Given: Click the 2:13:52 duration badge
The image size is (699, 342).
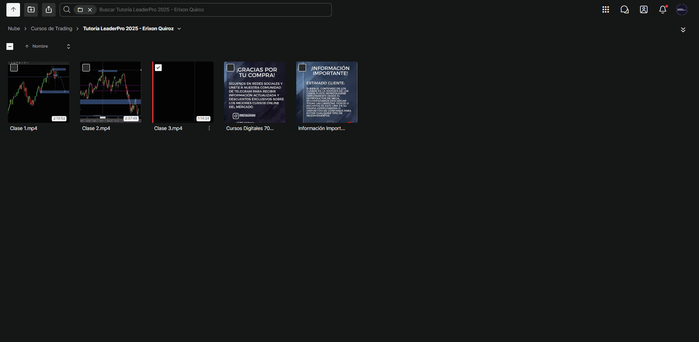Looking at the screenshot, I should click(x=59, y=118).
